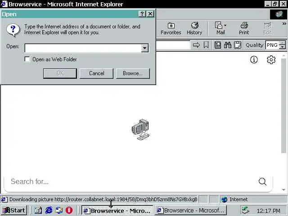This screenshot has height=216, width=288.
Task: Click the question mark bubble icon
Action: point(13,30)
